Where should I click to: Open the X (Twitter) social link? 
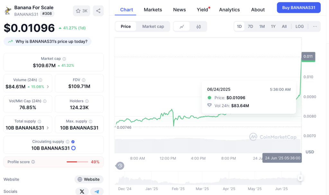[82, 191]
